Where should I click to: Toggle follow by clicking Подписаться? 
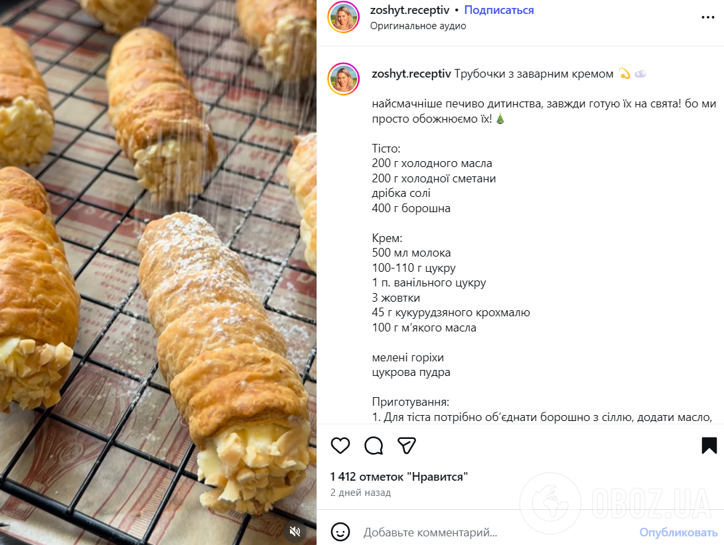pos(498,9)
